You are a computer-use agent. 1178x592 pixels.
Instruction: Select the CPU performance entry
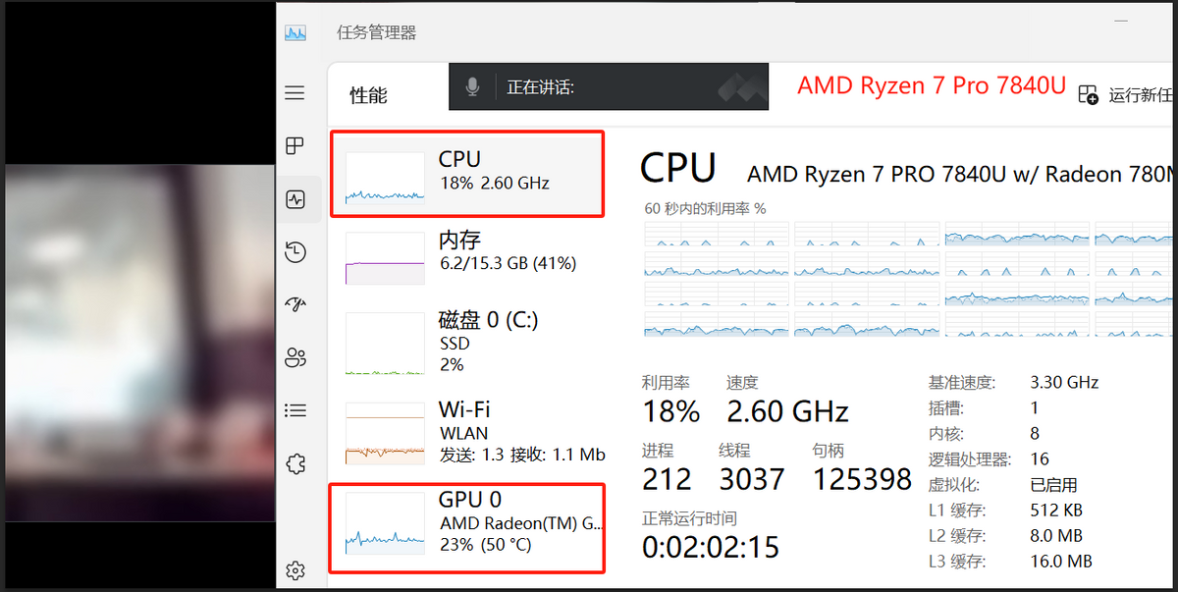pos(467,173)
